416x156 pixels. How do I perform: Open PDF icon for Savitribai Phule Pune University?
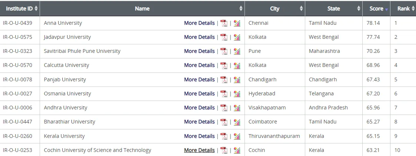(224, 51)
